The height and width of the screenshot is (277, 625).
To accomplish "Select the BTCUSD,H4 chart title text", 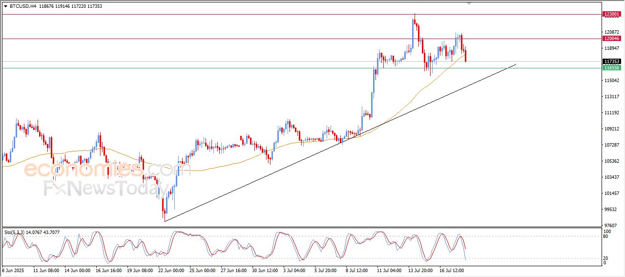I will click(22, 6).
